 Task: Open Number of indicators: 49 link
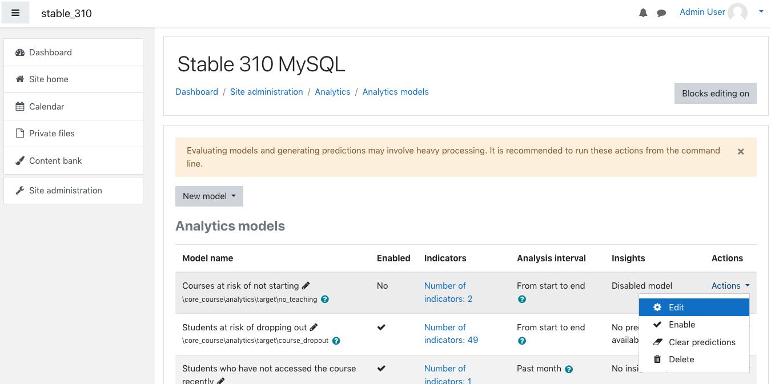(451, 334)
